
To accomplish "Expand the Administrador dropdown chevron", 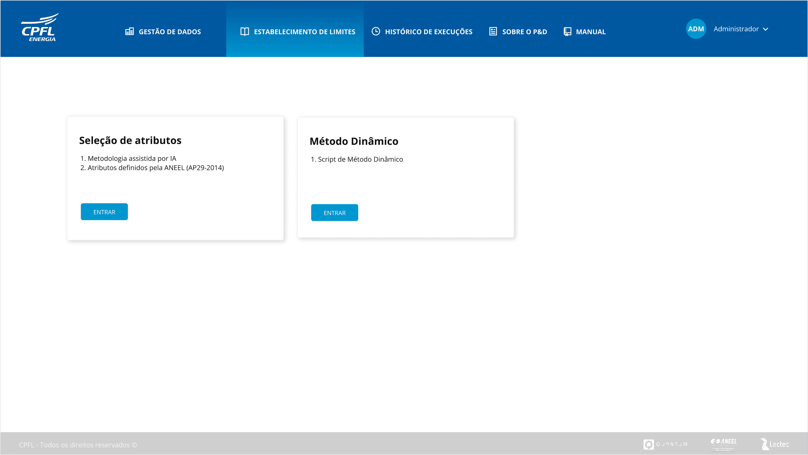I will [x=766, y=29].
